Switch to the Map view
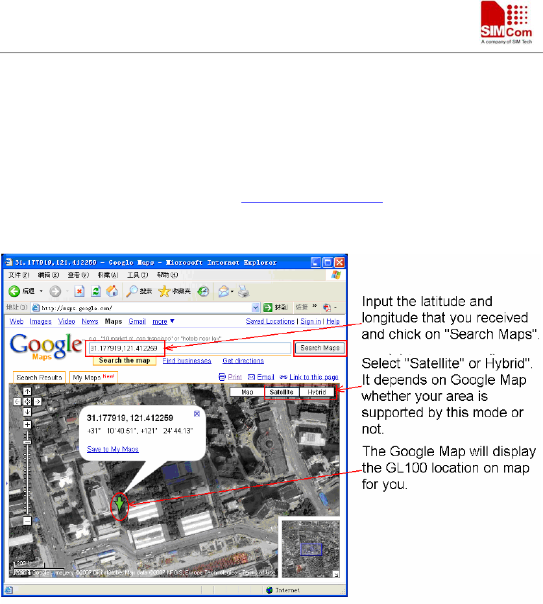The height and width of the screenshot is (604, 543). point(247,392)
